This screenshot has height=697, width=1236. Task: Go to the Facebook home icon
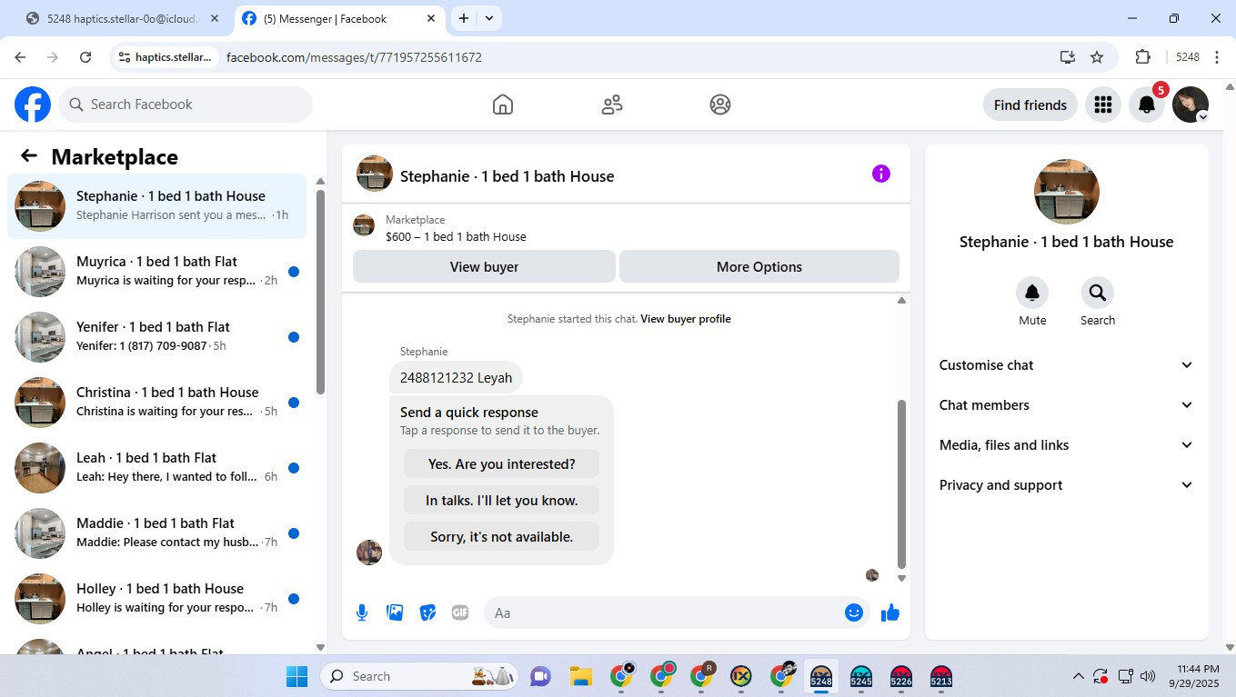coord(503,105)
